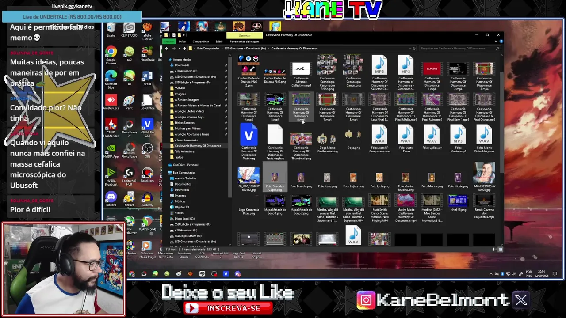Viewport: 566px width, 318px height.
Task: Click the CLIP STUDIO icon in the taskbar
Action: [202, 274]
